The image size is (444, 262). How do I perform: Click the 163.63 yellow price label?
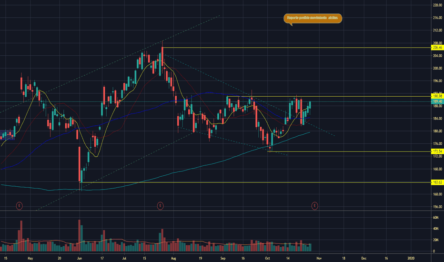[437, 182]
